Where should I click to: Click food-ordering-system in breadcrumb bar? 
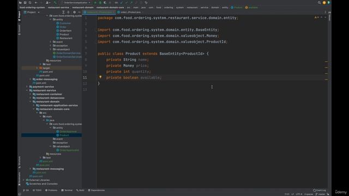coord(32,8)
